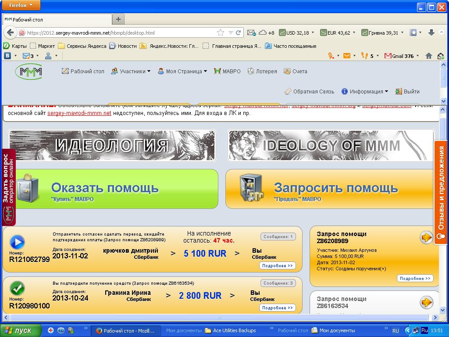Open the Информация dropdown menu
The image size is (449, 337).
click(x=365, y=91)
